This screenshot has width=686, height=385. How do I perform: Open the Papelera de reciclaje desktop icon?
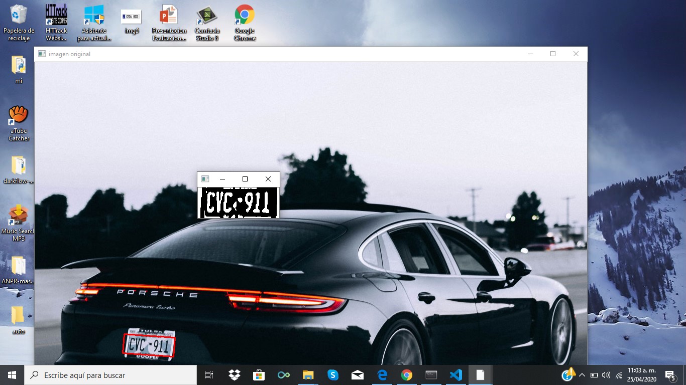19,23
